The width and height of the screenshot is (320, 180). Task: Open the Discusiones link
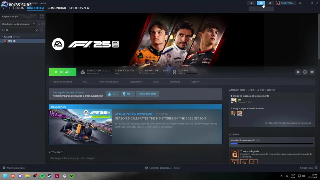[x=136, y=82]
